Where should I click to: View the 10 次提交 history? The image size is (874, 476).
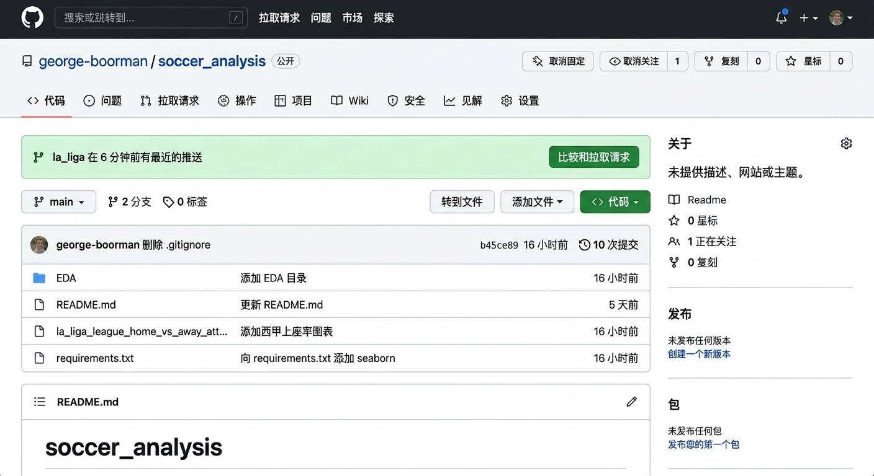click(609, 245)
